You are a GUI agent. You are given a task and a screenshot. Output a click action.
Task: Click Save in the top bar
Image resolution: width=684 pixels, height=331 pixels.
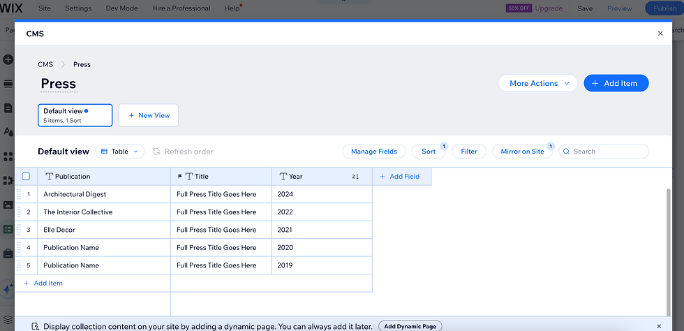point(585,8)
